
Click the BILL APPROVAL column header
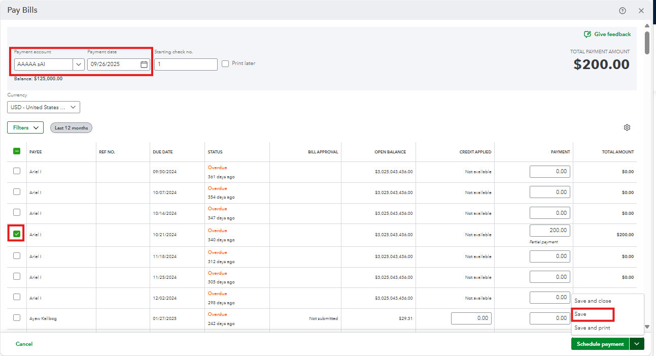323,152
